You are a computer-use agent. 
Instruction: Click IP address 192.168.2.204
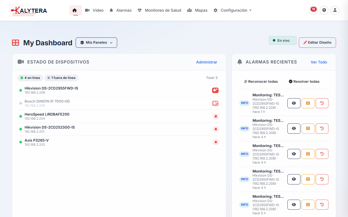click(35, 119)
